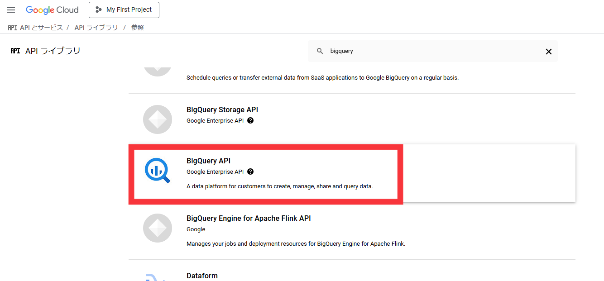604x281 pixels.
Task: Click the 参照 breadcrumb text
Action: click(x=137, y=28)
